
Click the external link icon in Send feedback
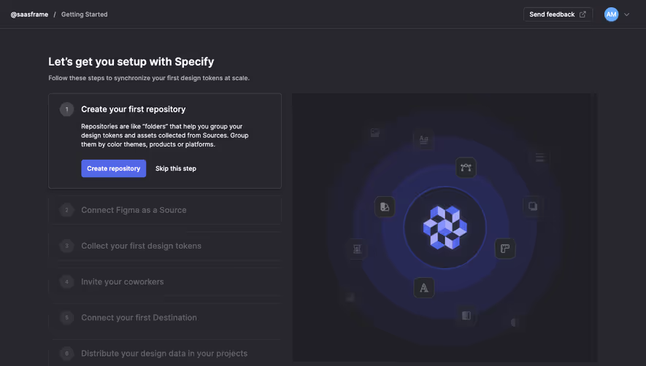pos(582,15)
